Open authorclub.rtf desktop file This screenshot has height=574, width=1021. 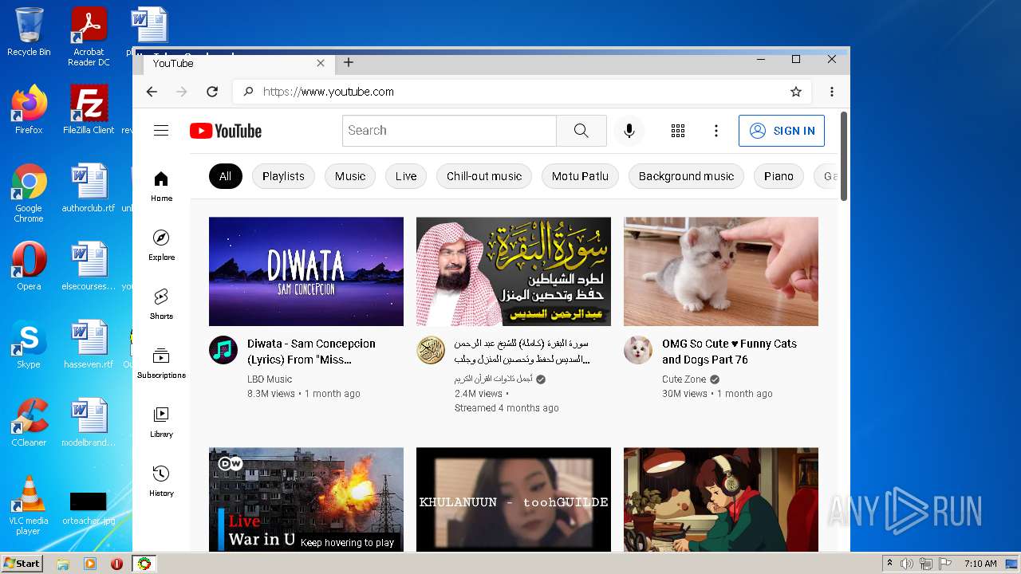[89, 188]
